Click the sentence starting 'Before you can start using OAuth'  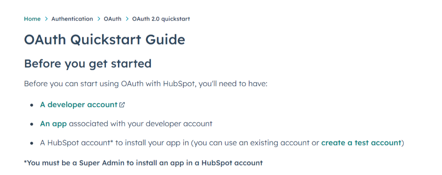[x=146, y=84]
